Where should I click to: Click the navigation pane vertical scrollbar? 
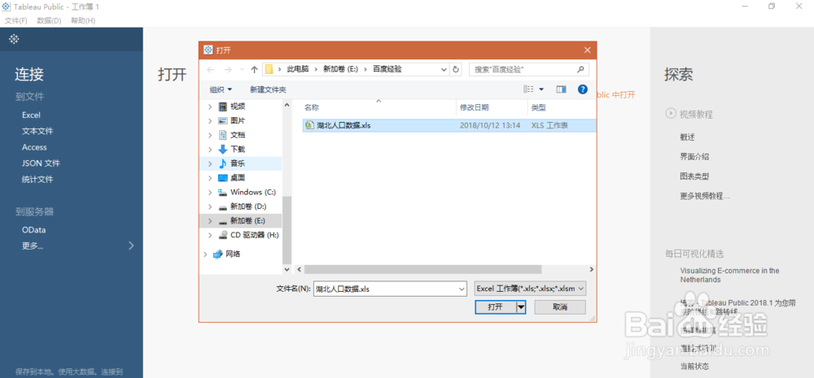click(x=287, y=231)
